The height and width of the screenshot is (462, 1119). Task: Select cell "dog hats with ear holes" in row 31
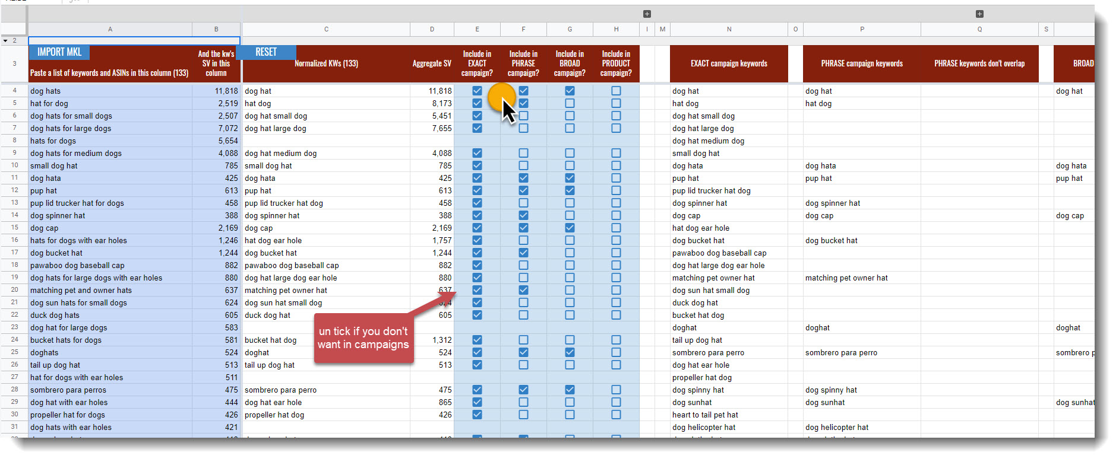tap(110, 427)
